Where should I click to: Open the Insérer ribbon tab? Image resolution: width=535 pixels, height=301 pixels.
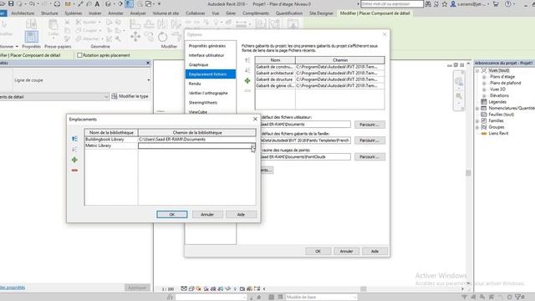pyautogui.click(x=94, y=13)
